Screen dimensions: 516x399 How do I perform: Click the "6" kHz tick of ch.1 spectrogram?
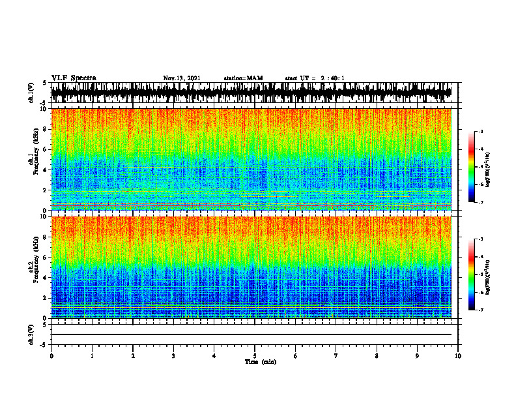(46, 150)
